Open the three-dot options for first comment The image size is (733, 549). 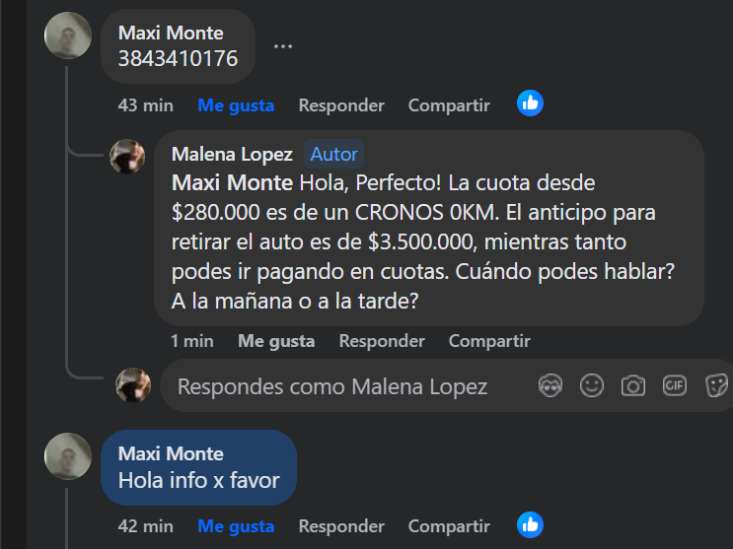click(283, 46)
